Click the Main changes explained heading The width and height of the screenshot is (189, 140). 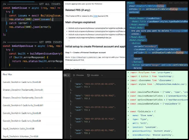[x=80, y=22]
